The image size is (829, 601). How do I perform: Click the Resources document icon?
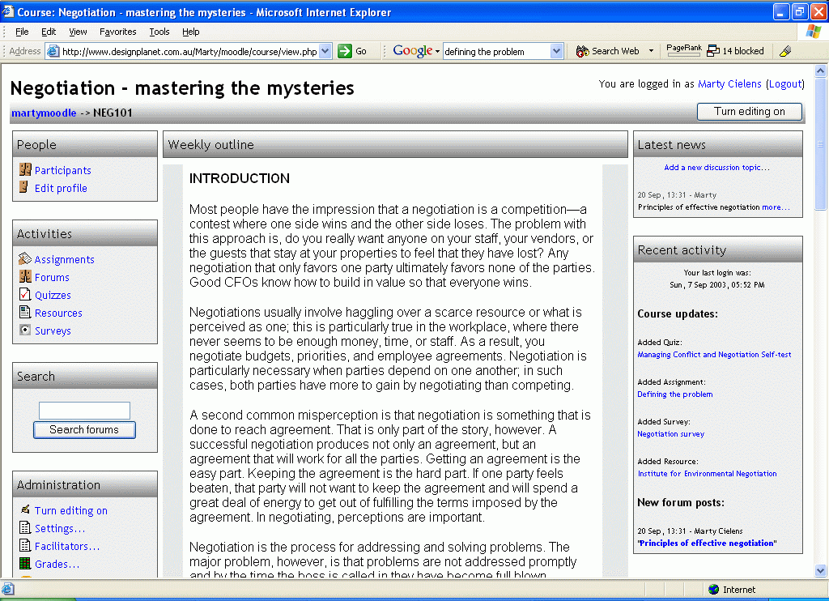[x=25, y=313]
